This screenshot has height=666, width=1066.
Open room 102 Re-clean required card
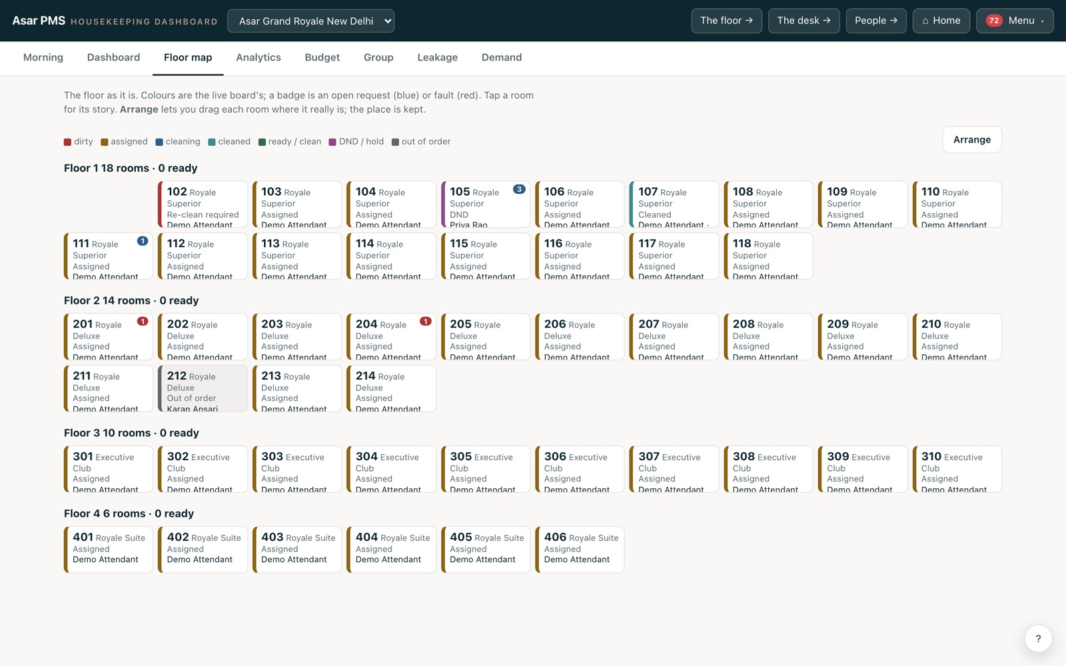[203, 204]
